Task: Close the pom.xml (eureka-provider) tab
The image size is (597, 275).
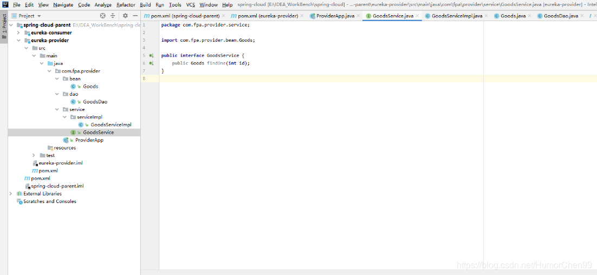Action: pyautogui.click(x=302, y=16)
